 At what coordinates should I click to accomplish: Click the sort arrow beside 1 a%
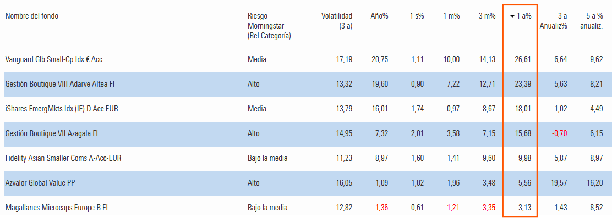pyautogui.click(x=512, y=16)
